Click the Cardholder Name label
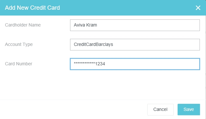This screenshot has width=206, height=119. tap(23, 25)
